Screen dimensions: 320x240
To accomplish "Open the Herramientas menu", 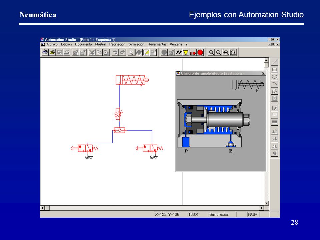I will click(x=157, y=44).
